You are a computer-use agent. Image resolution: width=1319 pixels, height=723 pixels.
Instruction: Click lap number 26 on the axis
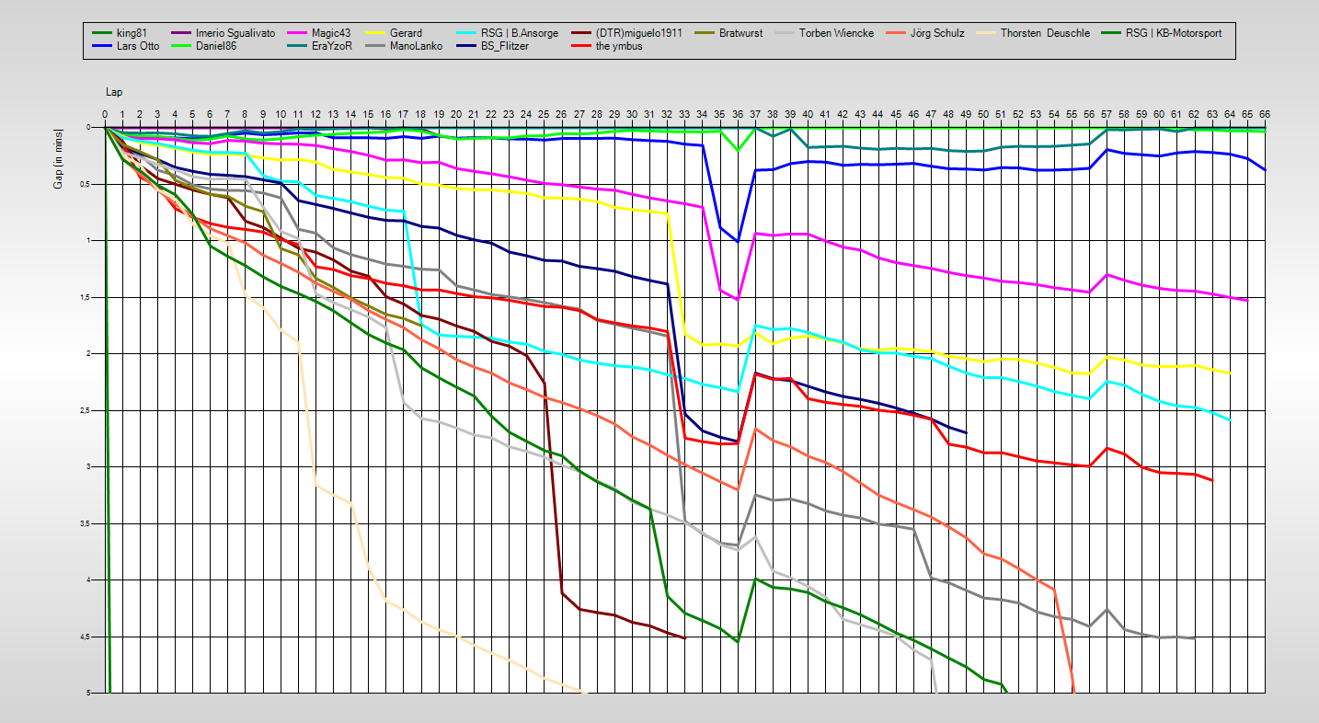pos(561,114)
